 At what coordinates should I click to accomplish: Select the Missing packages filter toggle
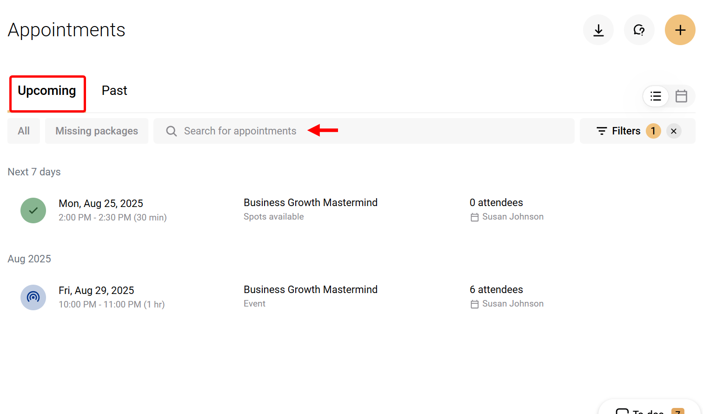click(97, 131)
